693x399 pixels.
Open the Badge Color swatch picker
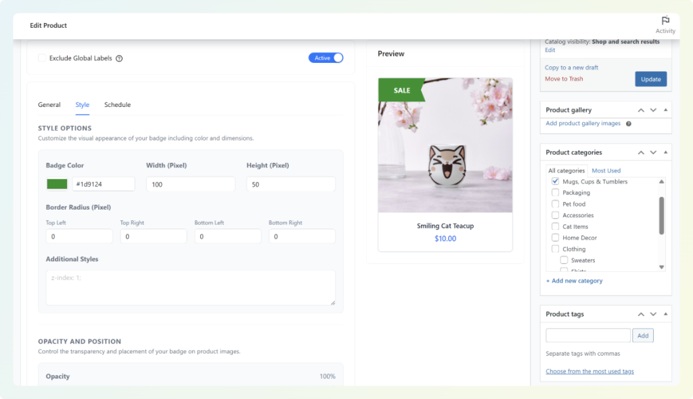57,183
